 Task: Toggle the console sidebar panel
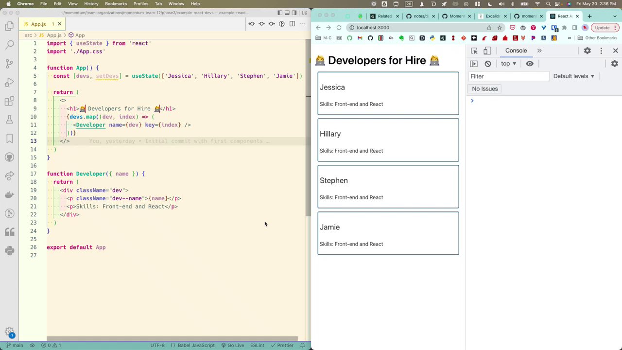[474, 64]
